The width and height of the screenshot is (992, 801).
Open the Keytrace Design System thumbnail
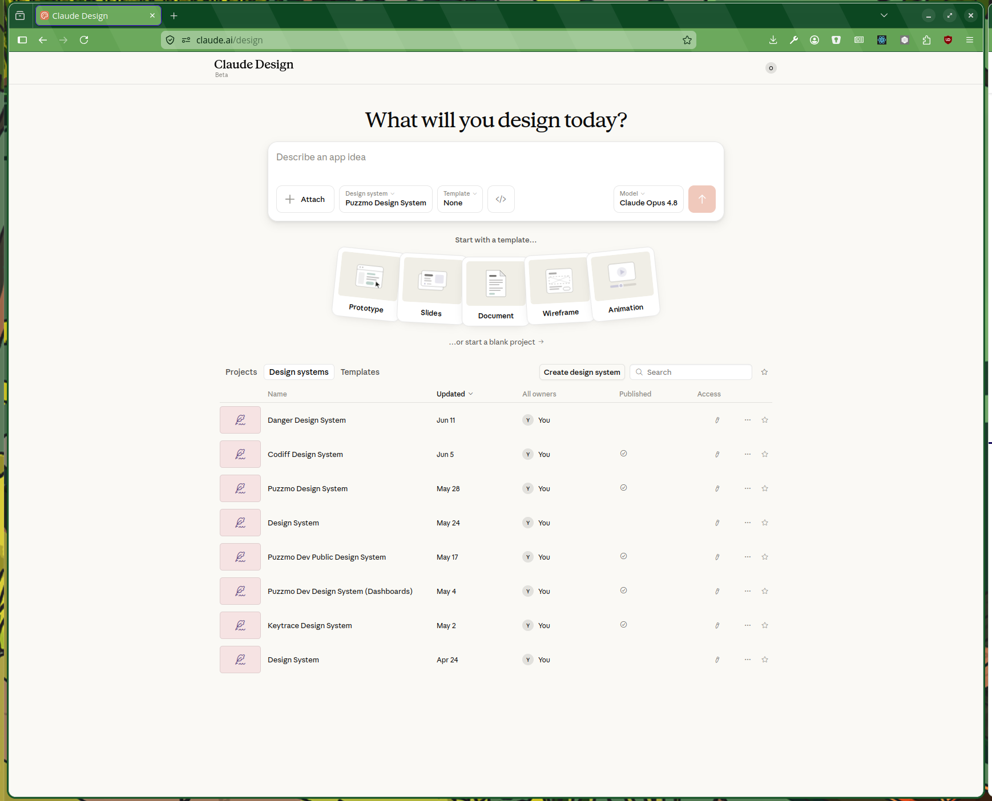click(240, 625)
